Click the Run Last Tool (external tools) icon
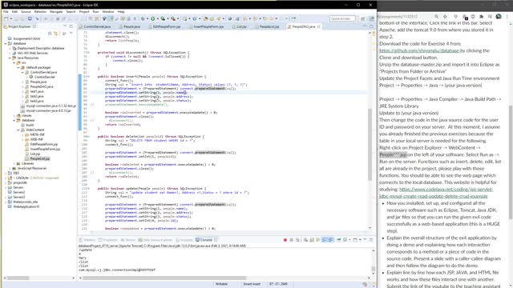 pos(173,19)
